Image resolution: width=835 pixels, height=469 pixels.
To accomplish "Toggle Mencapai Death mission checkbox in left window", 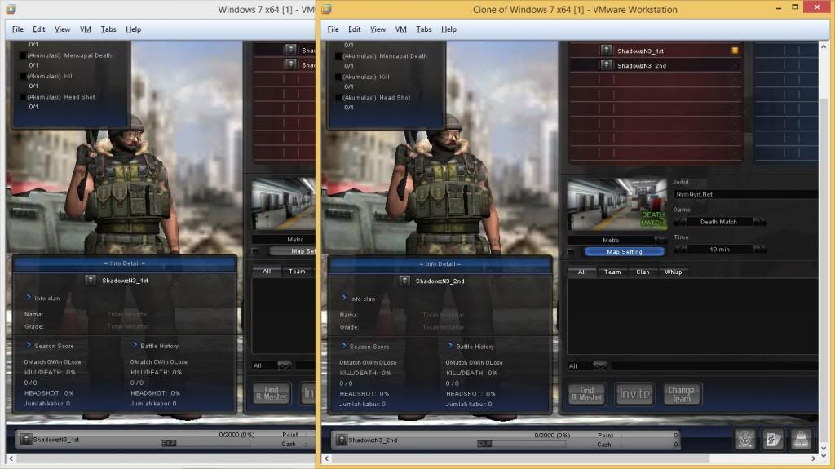I will [x=22, y=55].
